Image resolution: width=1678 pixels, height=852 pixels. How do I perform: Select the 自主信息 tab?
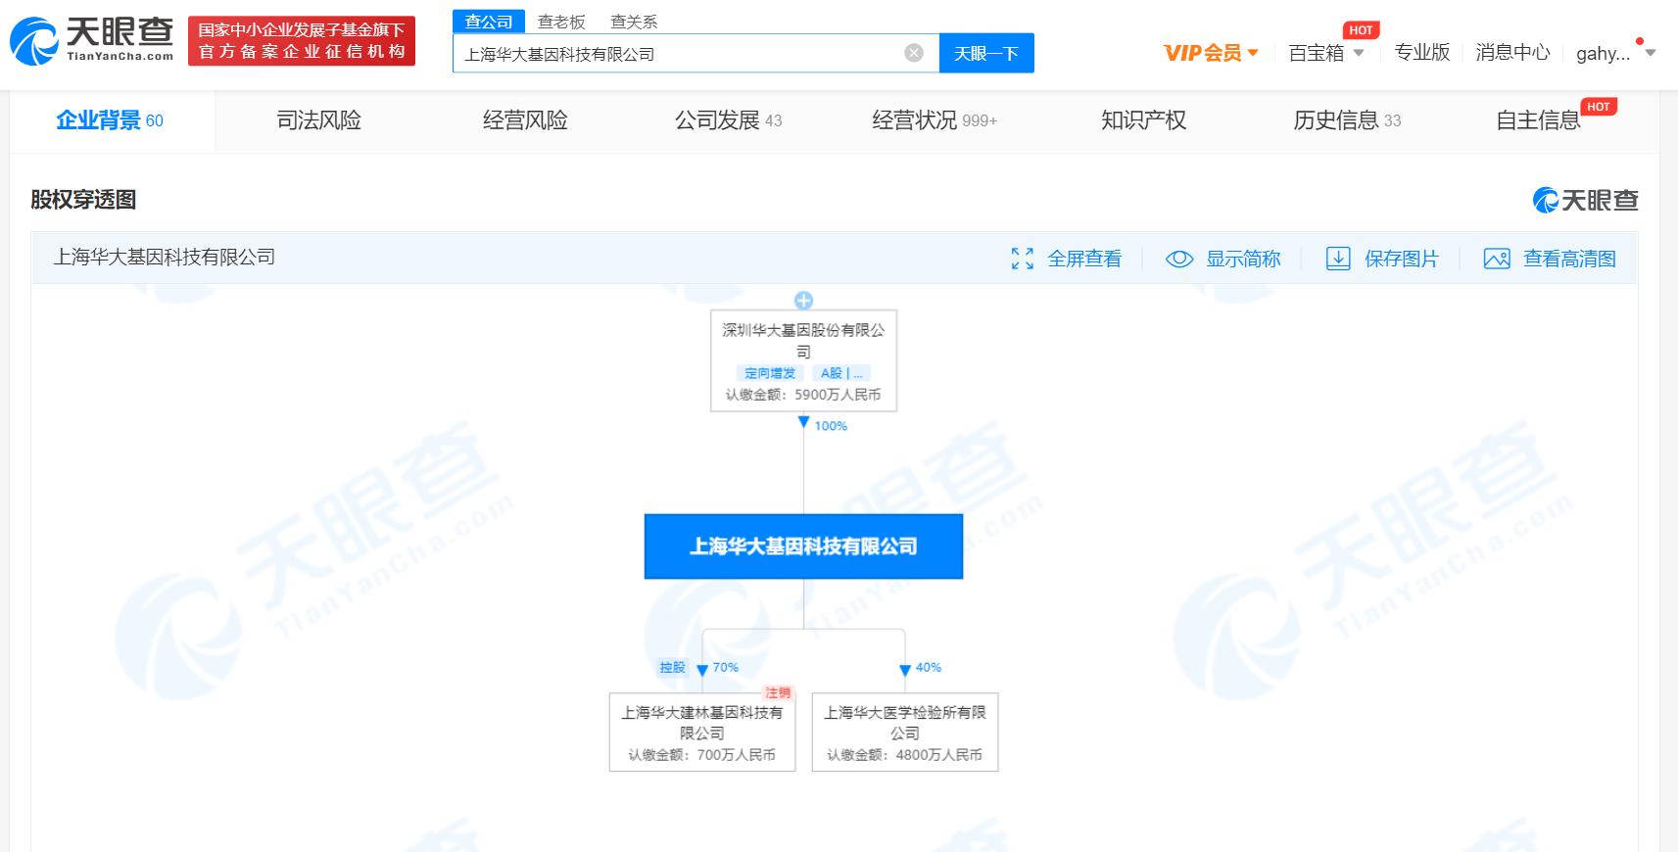tap(1538, 120)
